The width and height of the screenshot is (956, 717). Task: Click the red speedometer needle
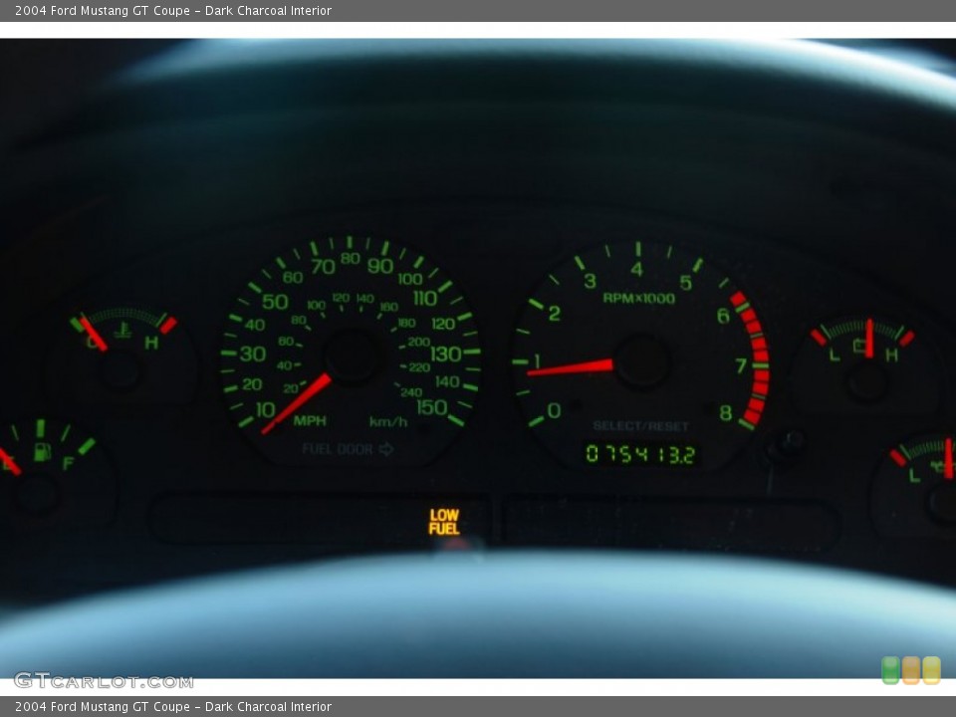pos(297,403)
